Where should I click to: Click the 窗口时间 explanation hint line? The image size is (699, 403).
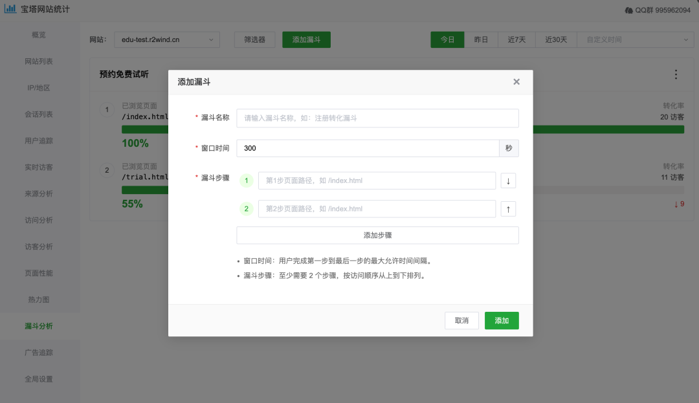pyautogui.click(x=337, y=261)
